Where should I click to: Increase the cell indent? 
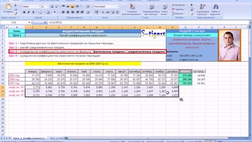click(x=82, y=12)
